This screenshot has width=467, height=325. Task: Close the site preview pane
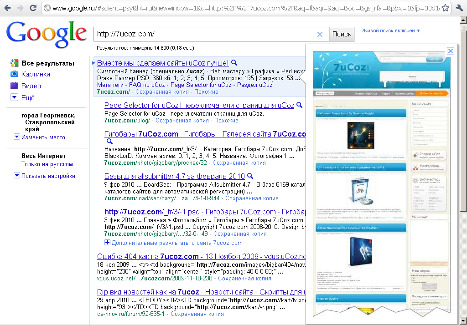pos(451,51)
